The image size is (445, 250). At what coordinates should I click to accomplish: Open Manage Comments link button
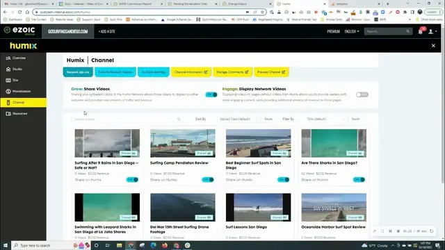[232, 72]
